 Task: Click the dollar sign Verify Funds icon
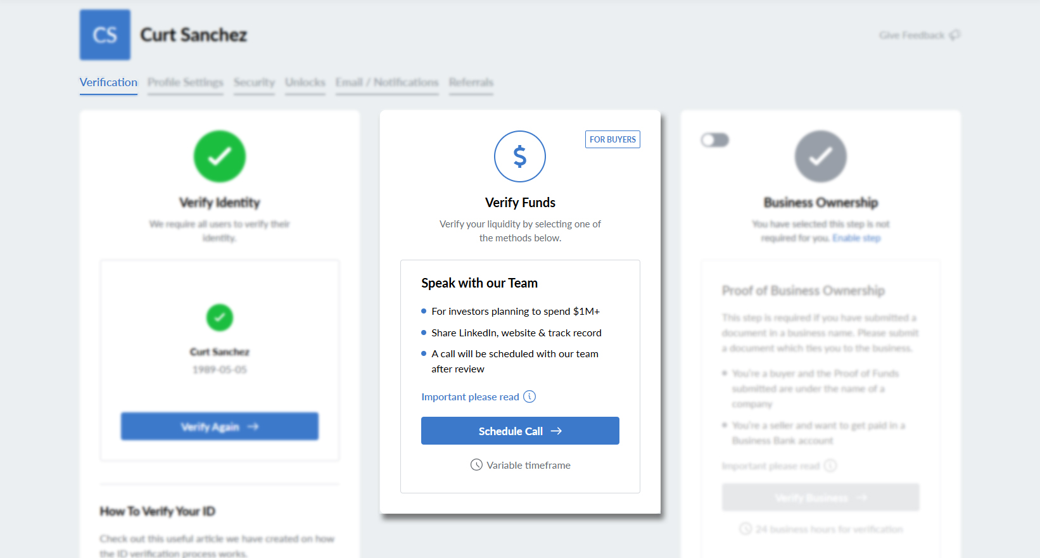(520, 156)
